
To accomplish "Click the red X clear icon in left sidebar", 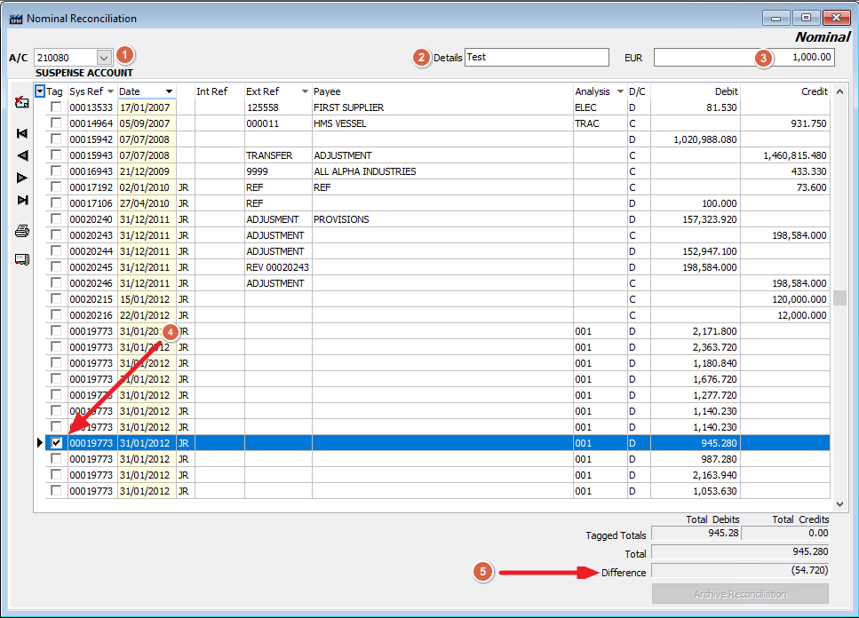I will (x=22, y=102).
